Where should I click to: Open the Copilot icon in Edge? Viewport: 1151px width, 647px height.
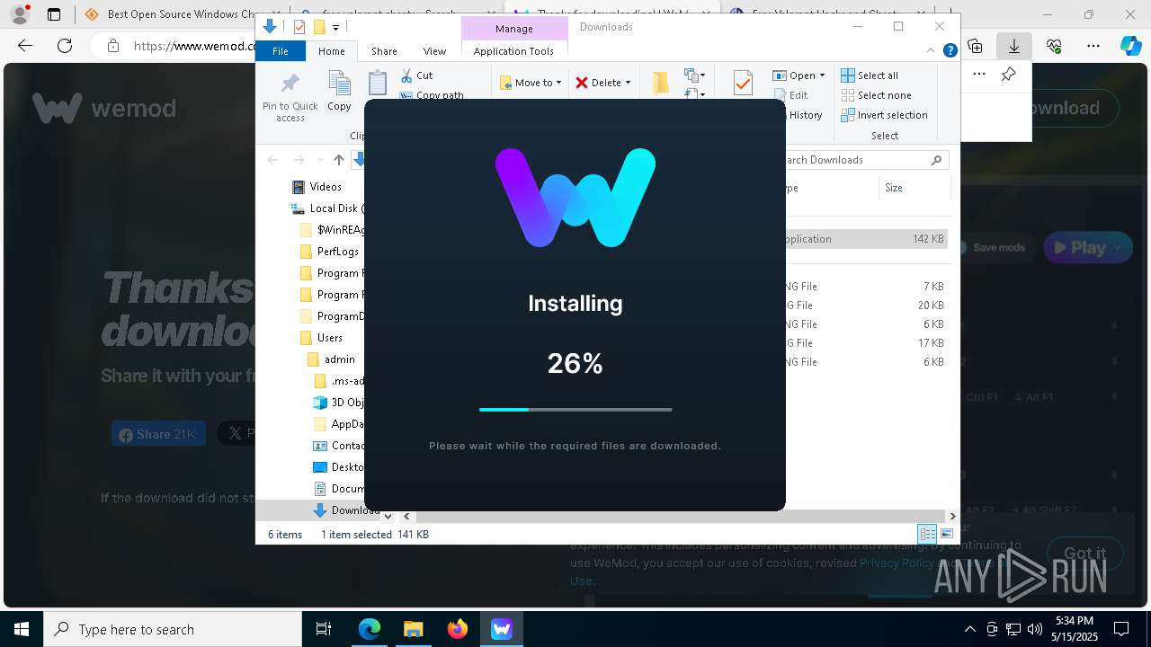1130,46
